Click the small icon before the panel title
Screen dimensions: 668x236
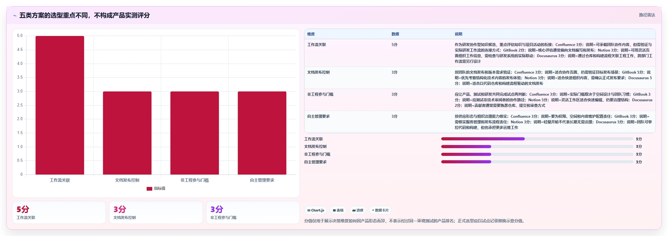tap(15, 16)
